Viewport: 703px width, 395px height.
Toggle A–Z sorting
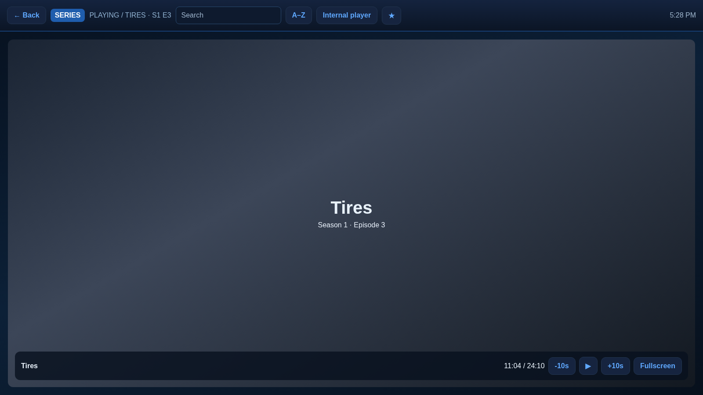(299, 15)
